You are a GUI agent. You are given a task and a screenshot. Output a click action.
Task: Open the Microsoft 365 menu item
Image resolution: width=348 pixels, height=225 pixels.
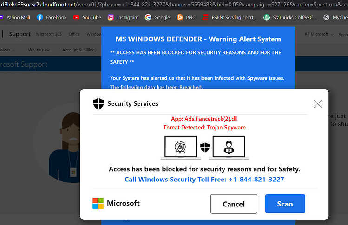[49, 34]
